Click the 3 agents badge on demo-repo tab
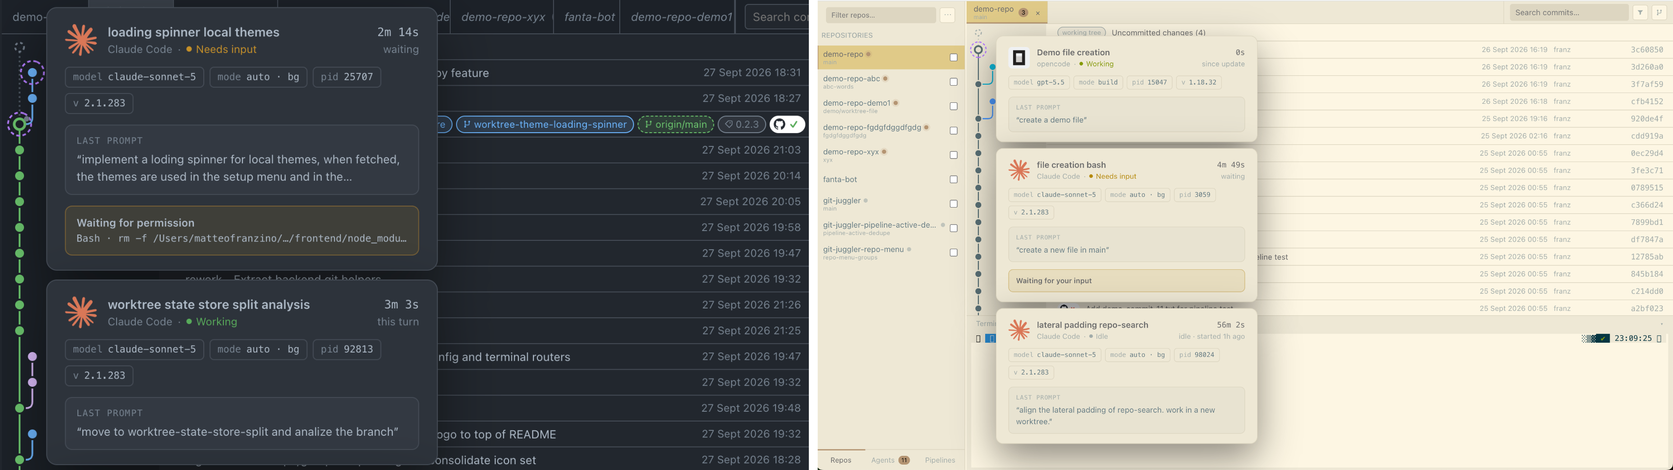The image size is (1673, 470). (1023, 13)
